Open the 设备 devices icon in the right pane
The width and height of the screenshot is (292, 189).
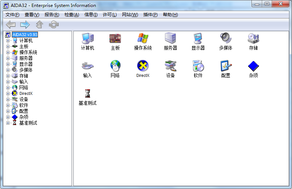click(170, 66)
